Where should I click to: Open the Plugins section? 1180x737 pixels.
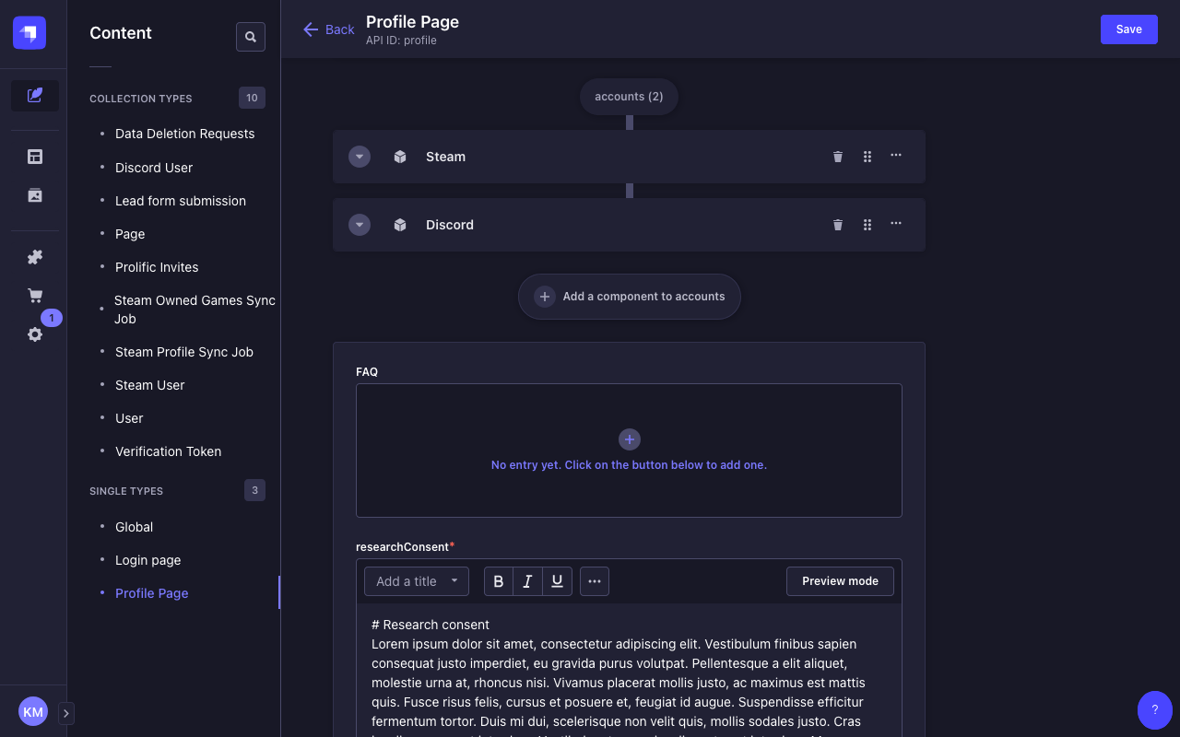coord(34,257)
